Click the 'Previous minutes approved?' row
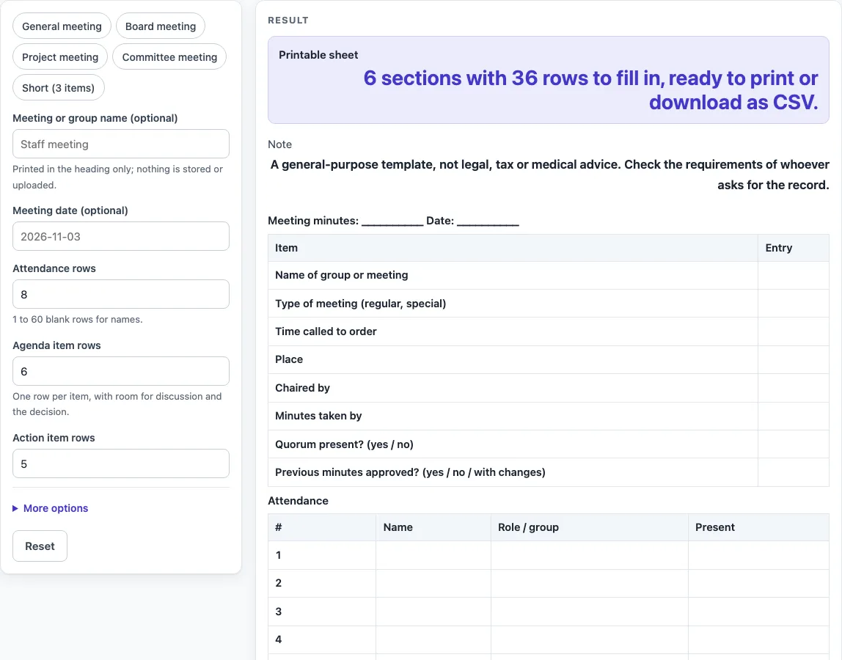The width and height of the screenshot is (842, 660). [549, 472]
